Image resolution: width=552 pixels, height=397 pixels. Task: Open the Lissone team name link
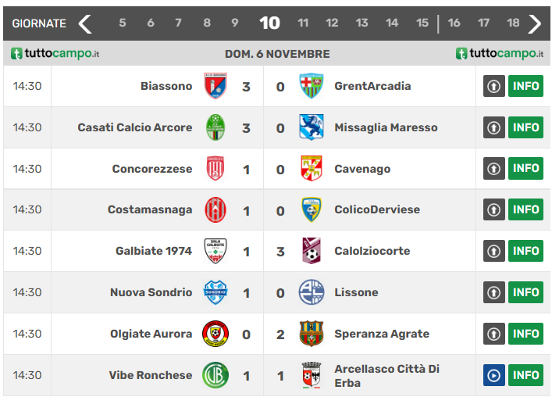tap(356, 292)
